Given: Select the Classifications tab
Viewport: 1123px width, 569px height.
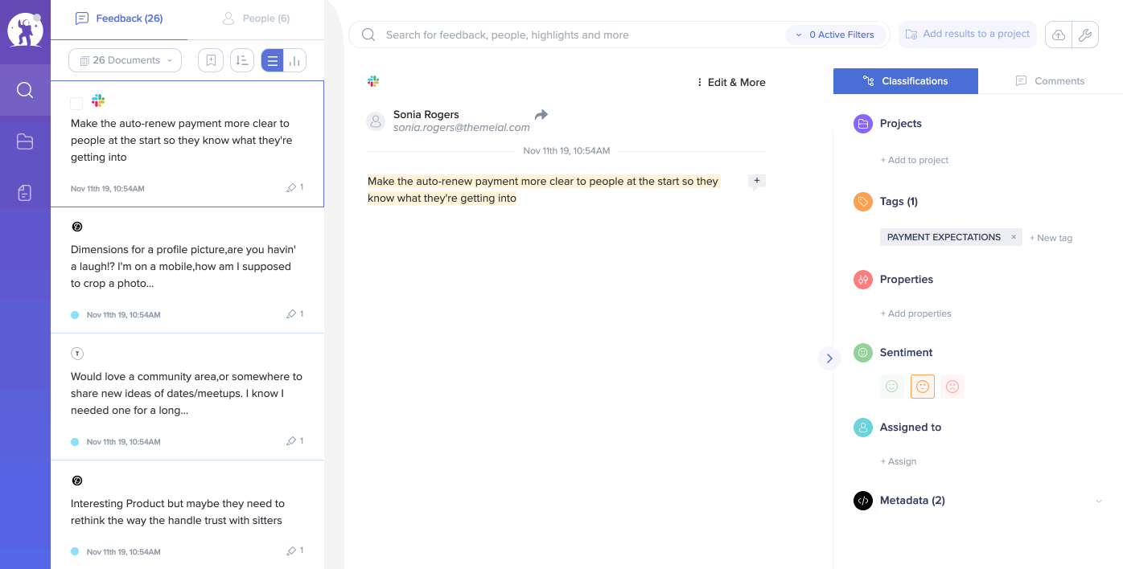Looking at the screenshot, I should point(906,81).
